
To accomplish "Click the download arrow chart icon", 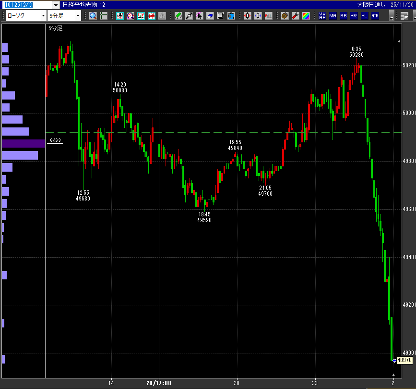I will [120, 16].
